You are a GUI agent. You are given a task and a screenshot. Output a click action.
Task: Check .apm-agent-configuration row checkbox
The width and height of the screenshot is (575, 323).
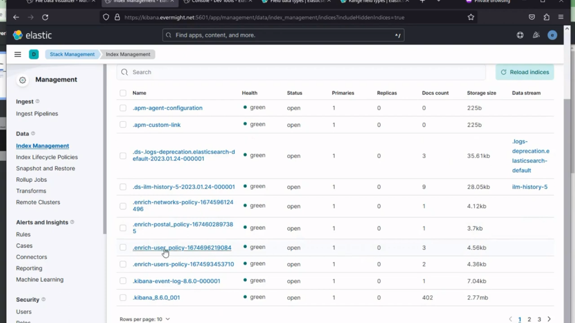[123, 108]
